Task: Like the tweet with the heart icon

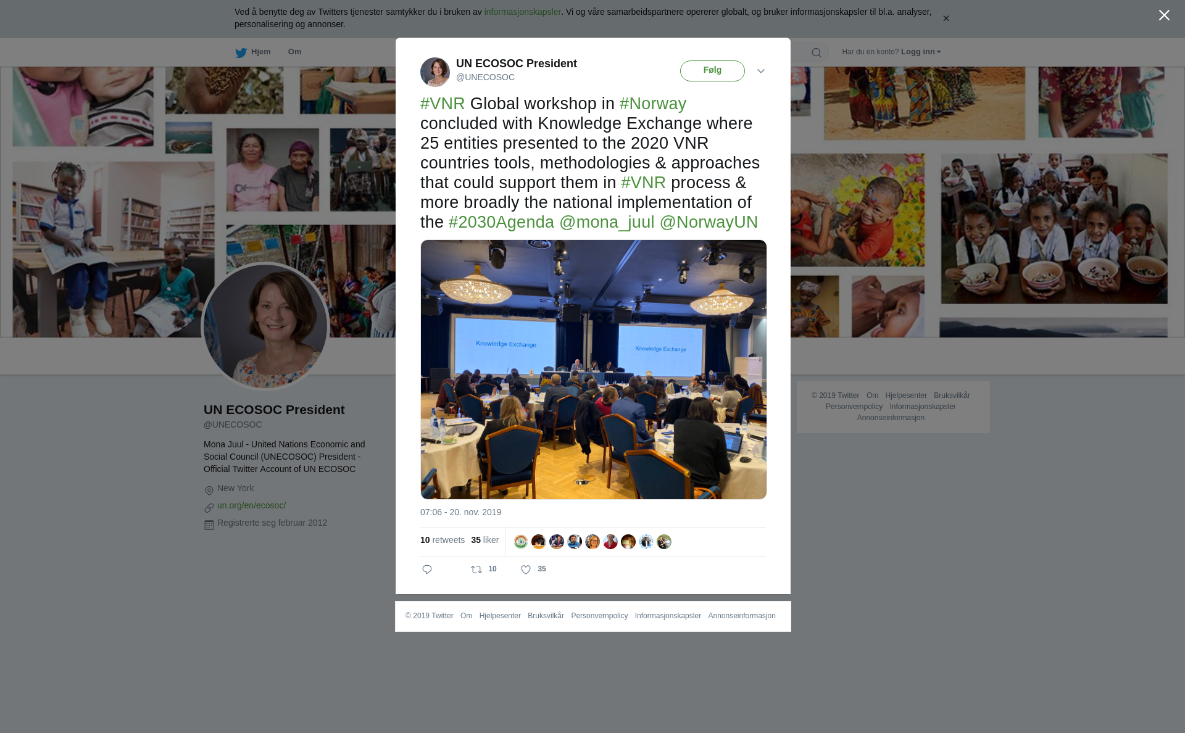Action: click(526, 569)
